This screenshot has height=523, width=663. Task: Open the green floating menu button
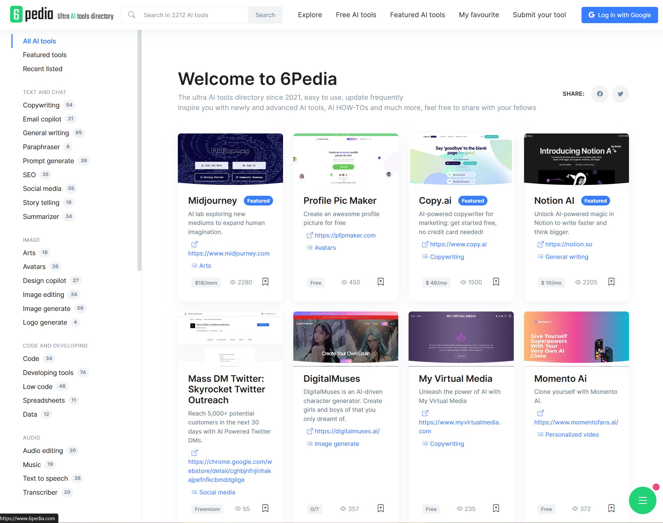(642, 500)
